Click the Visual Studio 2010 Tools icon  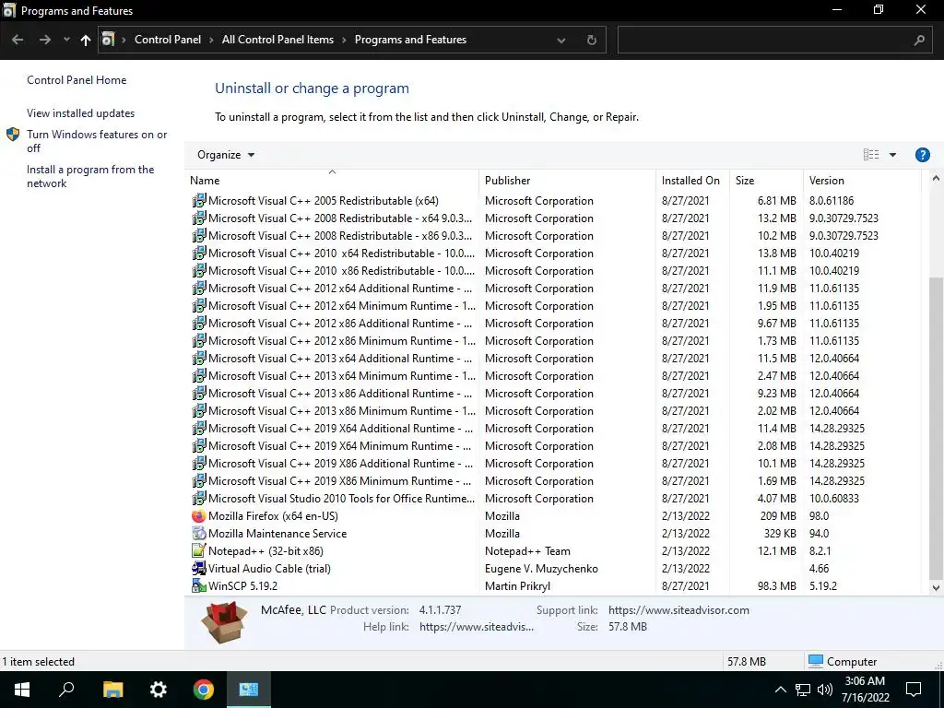199,499
